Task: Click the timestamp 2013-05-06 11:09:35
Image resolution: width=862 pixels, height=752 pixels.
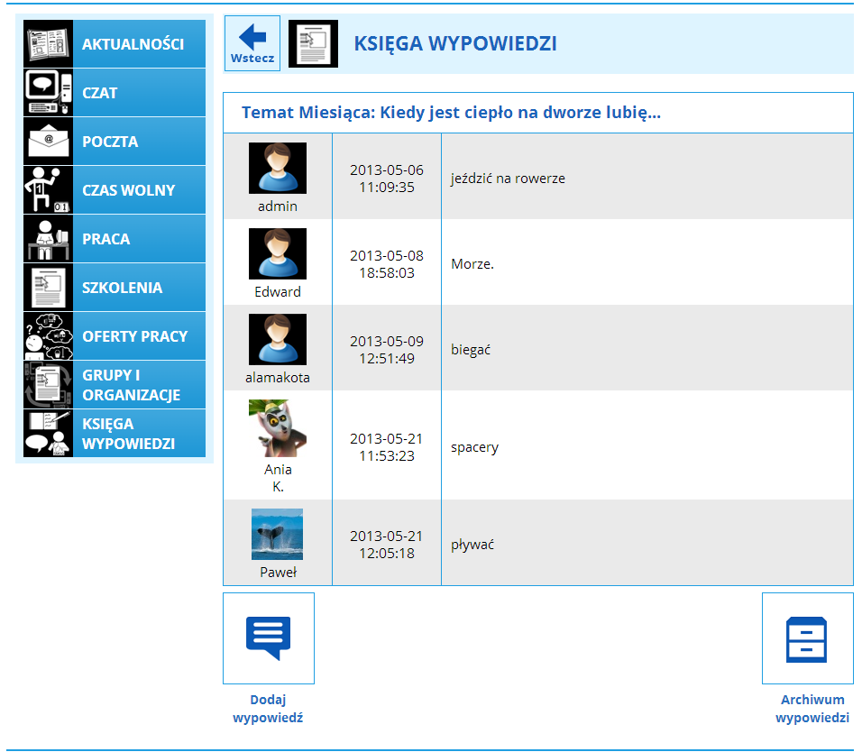Action: [x=387, y=179]
